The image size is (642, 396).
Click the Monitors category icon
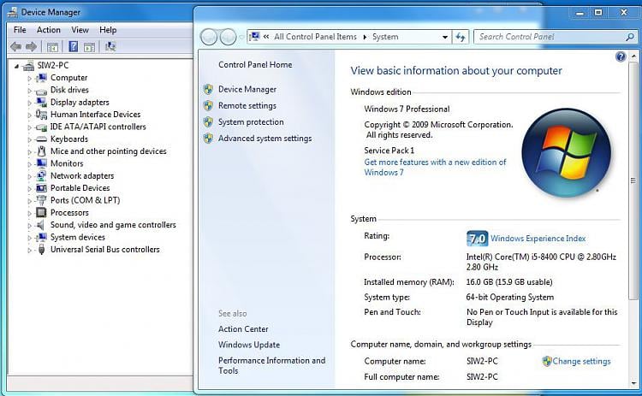(41, 163)
